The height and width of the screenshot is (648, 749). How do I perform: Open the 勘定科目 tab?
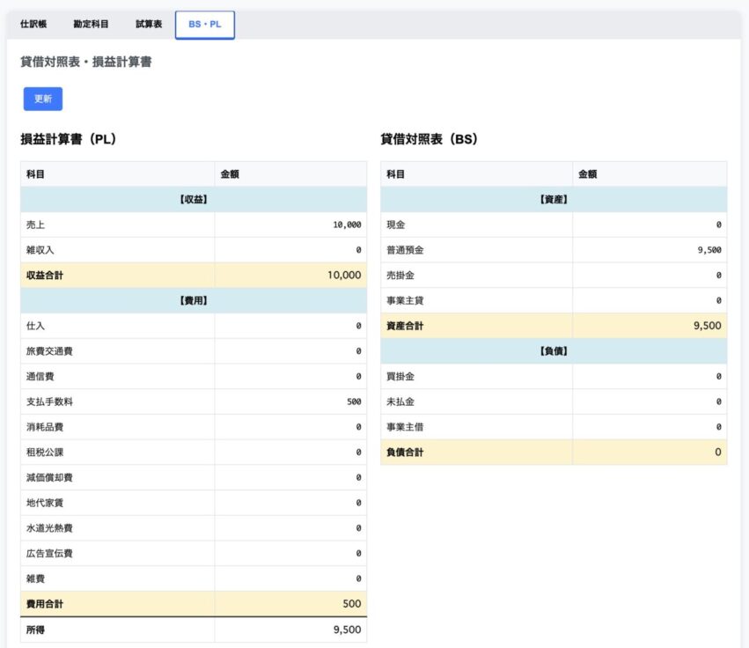(x=91, y=25)
